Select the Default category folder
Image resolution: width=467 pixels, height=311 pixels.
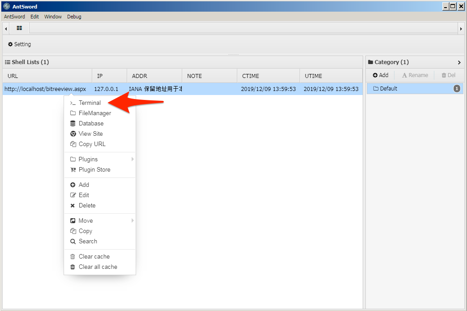pyautogui.click(x=415, y=89)
